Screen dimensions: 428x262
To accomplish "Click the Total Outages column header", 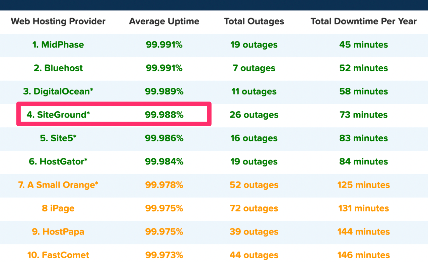I will [x=254, y=21].
